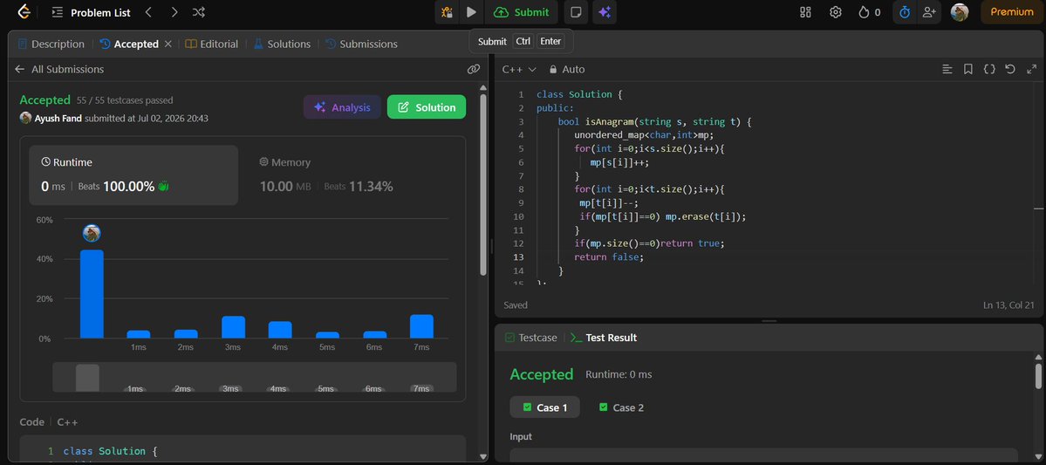Click the editor bookmark icon

point(968,70)
